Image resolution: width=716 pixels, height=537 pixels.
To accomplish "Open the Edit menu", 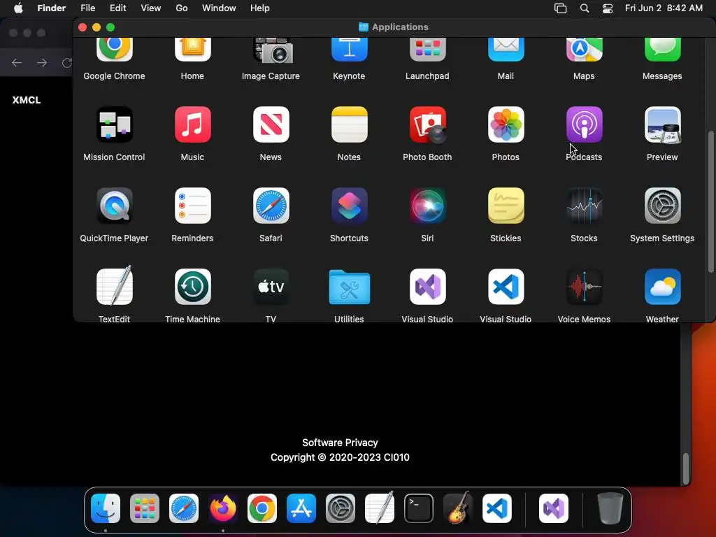I will coord(117,8).
